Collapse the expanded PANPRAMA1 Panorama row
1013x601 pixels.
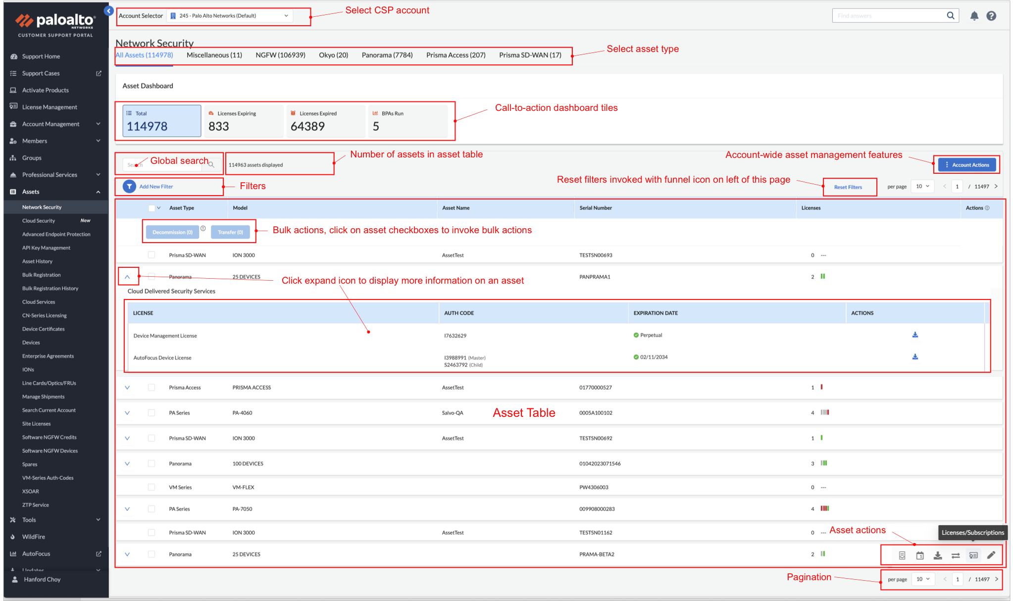127,276
